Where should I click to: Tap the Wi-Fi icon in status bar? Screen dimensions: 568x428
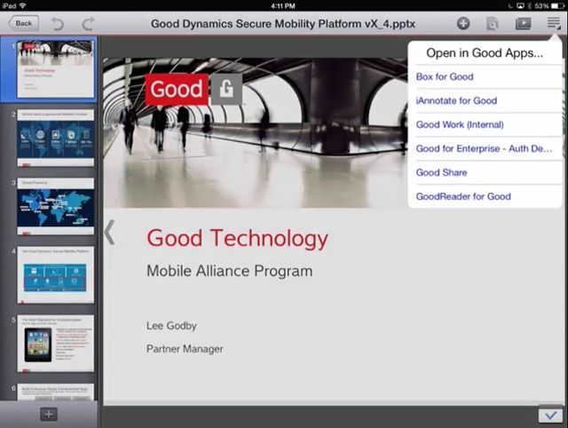click(22, 6)
